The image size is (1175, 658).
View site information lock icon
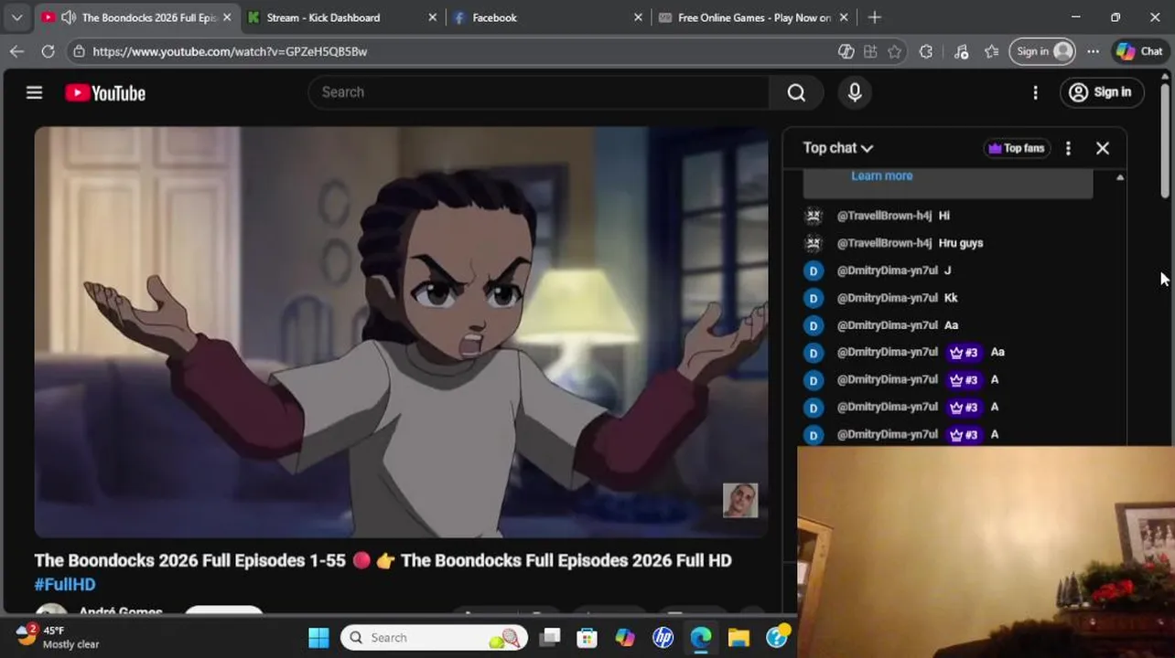(80, 51)
